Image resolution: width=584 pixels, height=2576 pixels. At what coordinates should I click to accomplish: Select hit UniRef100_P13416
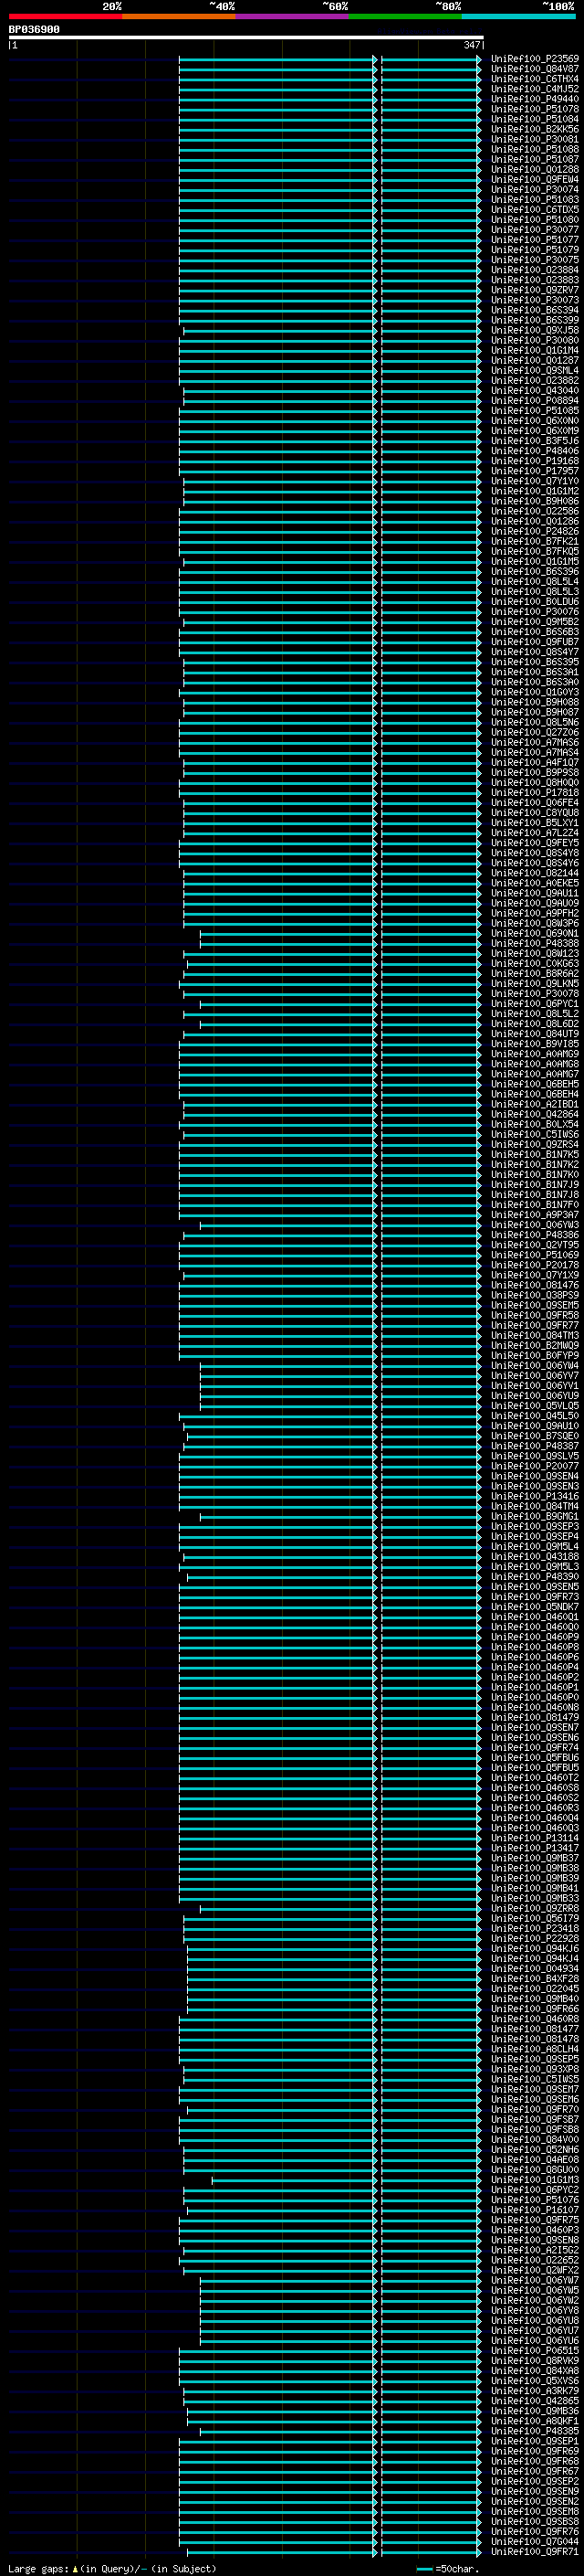pos(535,1496)
